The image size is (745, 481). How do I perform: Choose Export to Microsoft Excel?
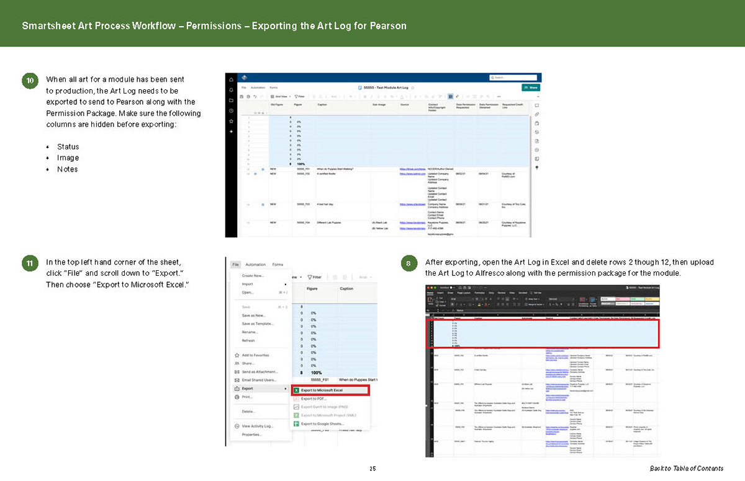(x=330, y=390)
